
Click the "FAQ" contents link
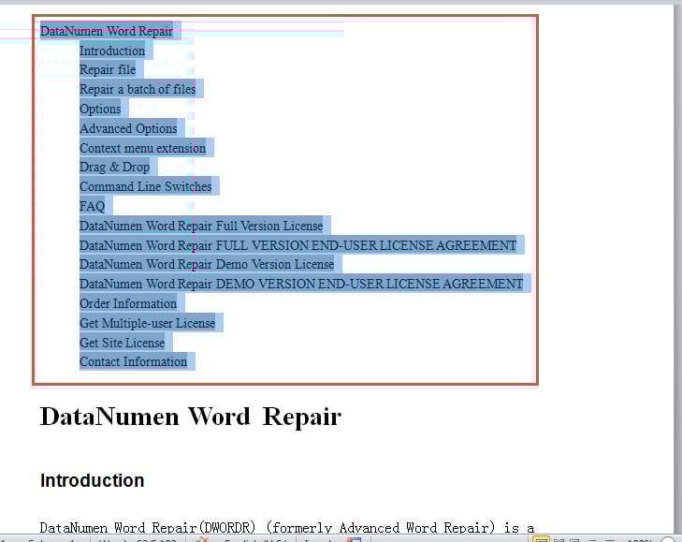point(93,207)
